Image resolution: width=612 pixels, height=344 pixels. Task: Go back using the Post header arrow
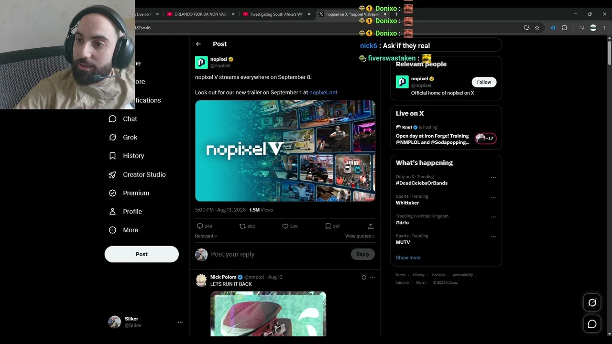coord(198,44)
